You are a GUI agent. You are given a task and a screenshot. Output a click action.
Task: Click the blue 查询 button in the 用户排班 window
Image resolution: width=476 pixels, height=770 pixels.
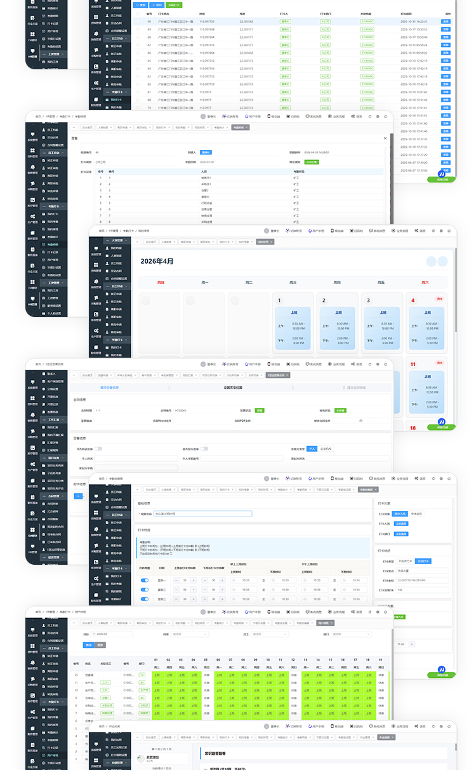coord(88,645)
